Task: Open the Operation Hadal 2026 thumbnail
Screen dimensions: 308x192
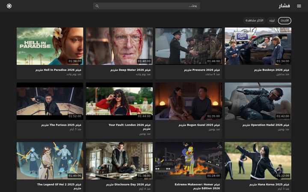Action: point(258,101)
